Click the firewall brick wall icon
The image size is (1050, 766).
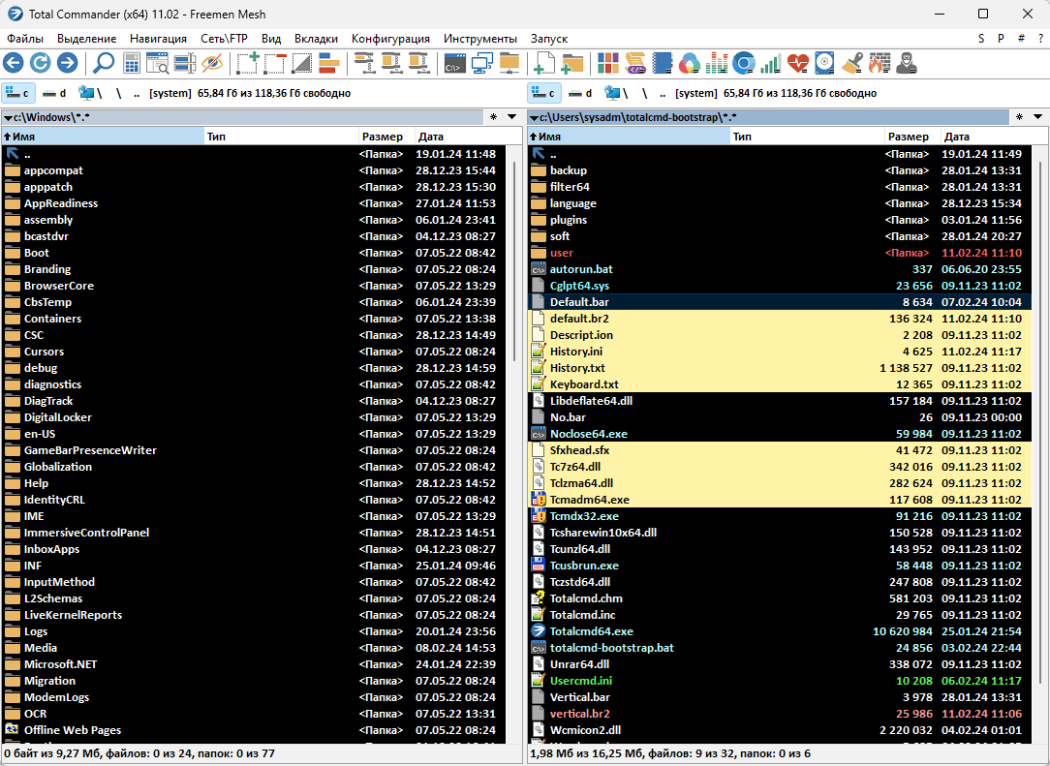pos(879,64)
